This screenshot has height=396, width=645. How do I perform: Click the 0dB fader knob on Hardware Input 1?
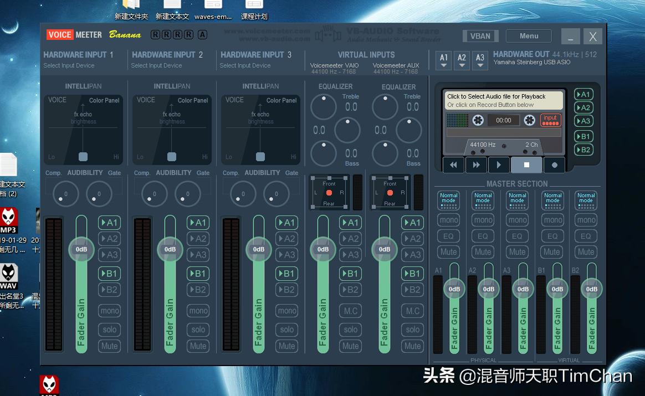[81, 249]
